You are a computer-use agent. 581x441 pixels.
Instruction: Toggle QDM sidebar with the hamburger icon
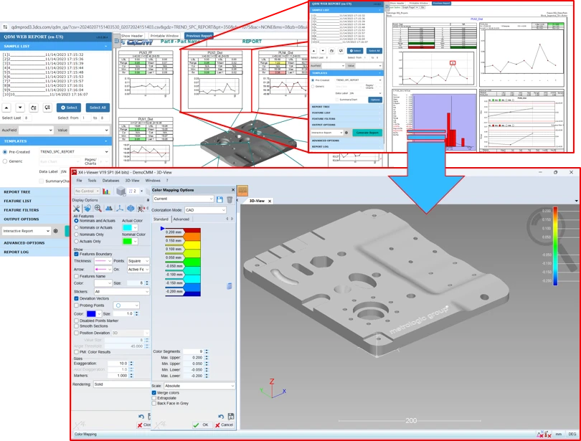(x=117, y=42)
